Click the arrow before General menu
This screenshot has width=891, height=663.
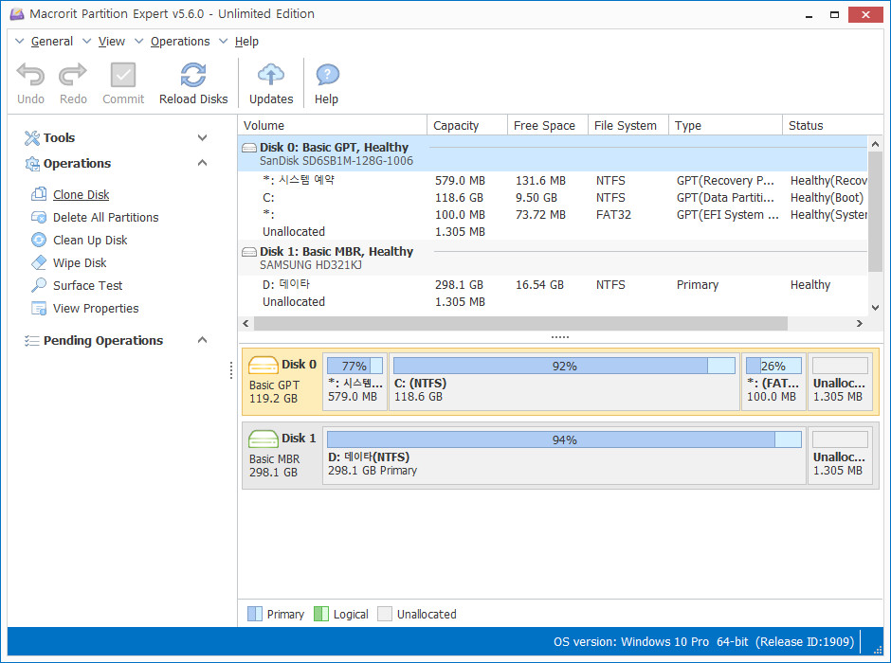tap(19, 41)
